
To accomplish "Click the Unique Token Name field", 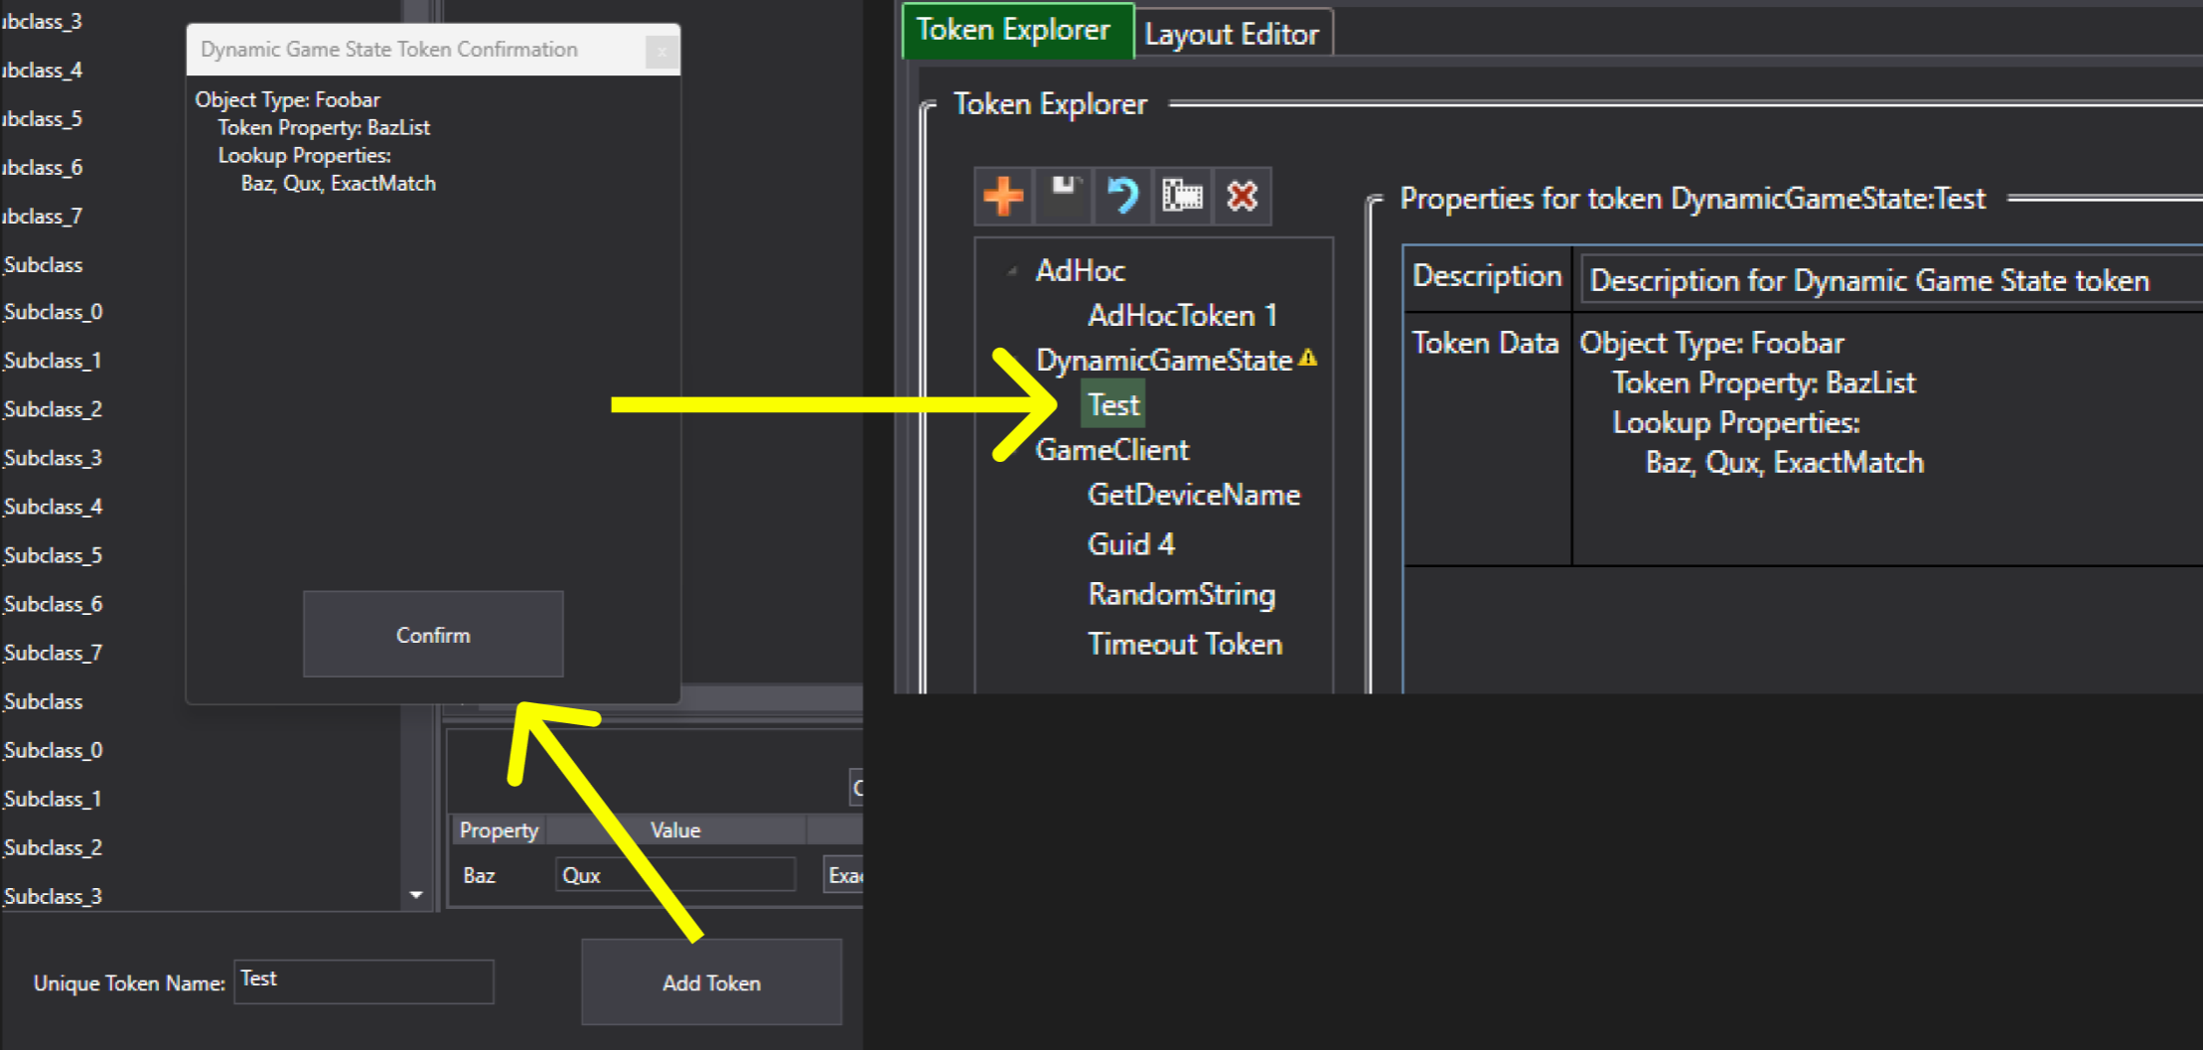I will click(x=364, y=981).
